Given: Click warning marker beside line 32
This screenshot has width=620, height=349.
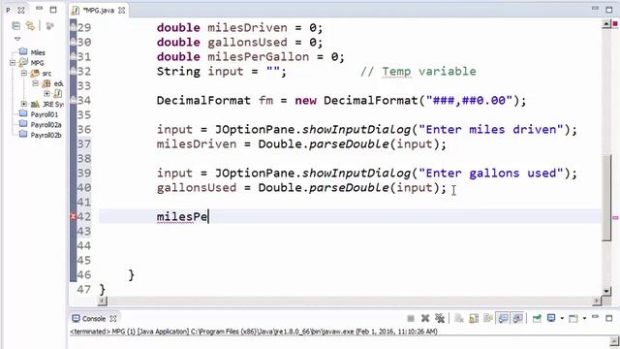Looking at the screenshot, I should (74, 71).
